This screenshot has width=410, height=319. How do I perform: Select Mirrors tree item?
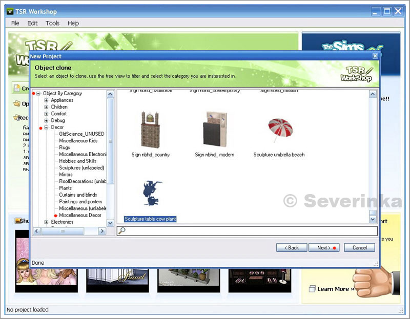coord(66,175)
